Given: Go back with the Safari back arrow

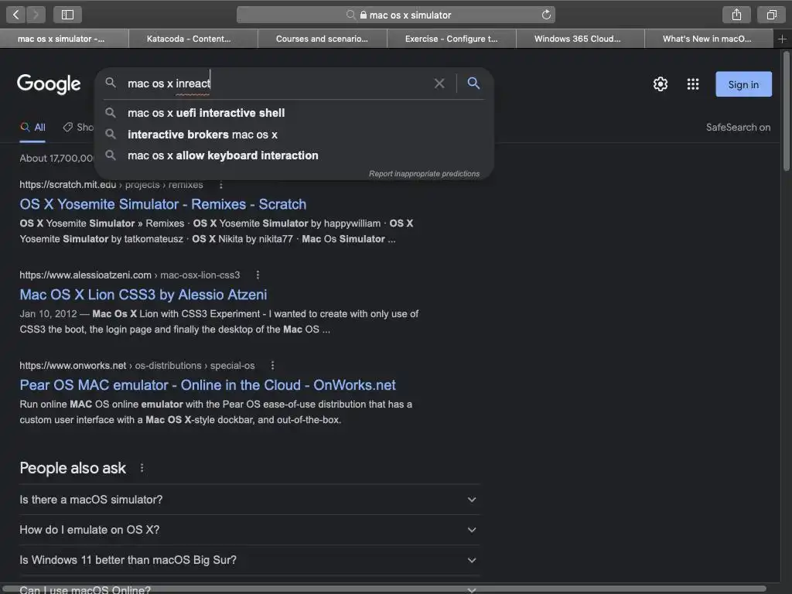Looking at the screenshot, I should (x=15, y=15).
